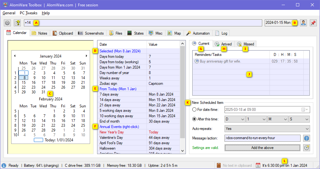Click previous month arrow in calendar

coord(15,56)
